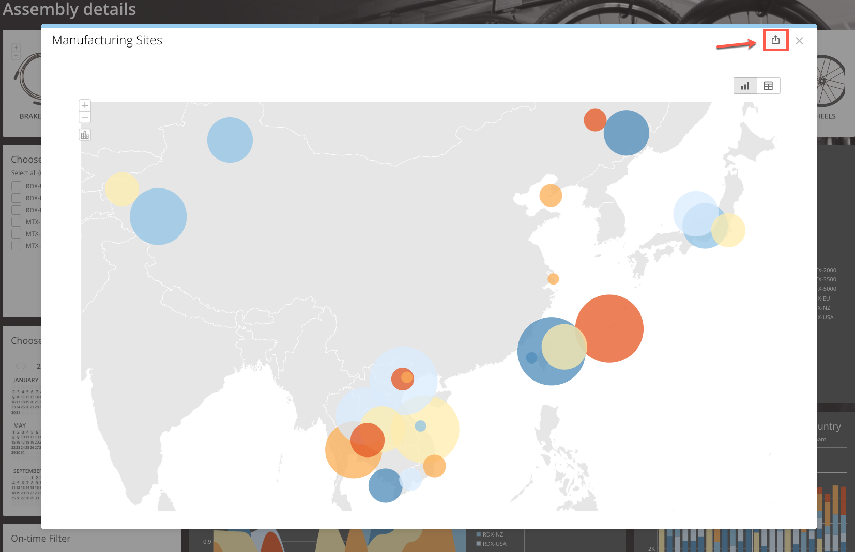Zoom in on the brake image in background

pyautogui.click(x=16, y=48)
